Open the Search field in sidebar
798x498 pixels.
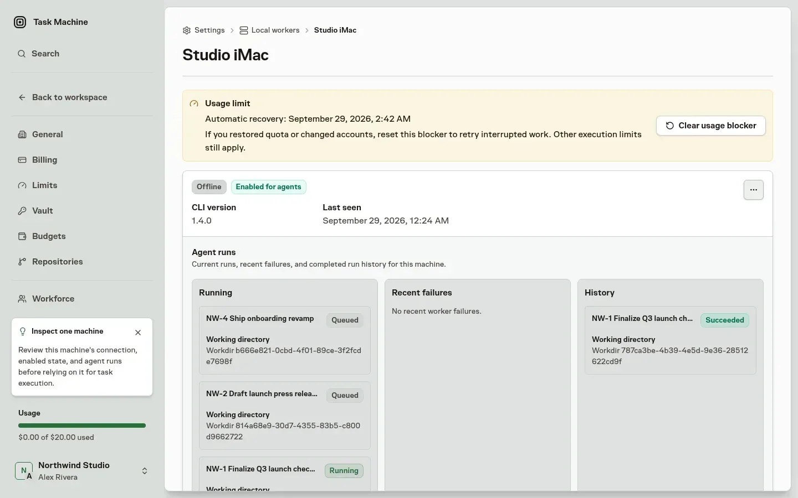pos(82,54)
